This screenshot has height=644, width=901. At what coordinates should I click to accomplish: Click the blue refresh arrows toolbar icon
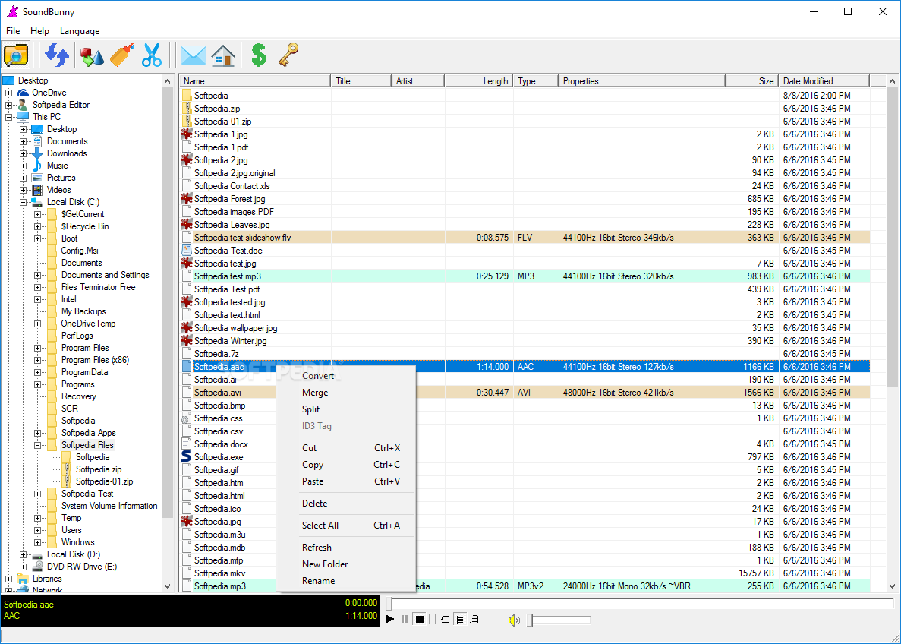coord(57,55)
